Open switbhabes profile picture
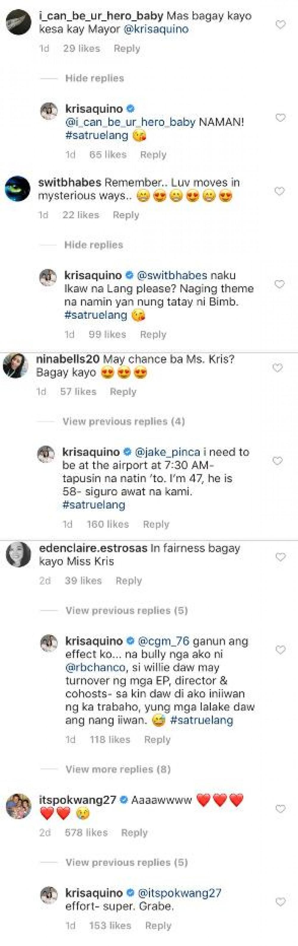Viewport: 298px width, 946px height. click(17, 189)
